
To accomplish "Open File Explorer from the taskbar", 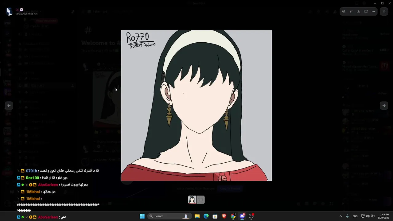I will (197, 216).
